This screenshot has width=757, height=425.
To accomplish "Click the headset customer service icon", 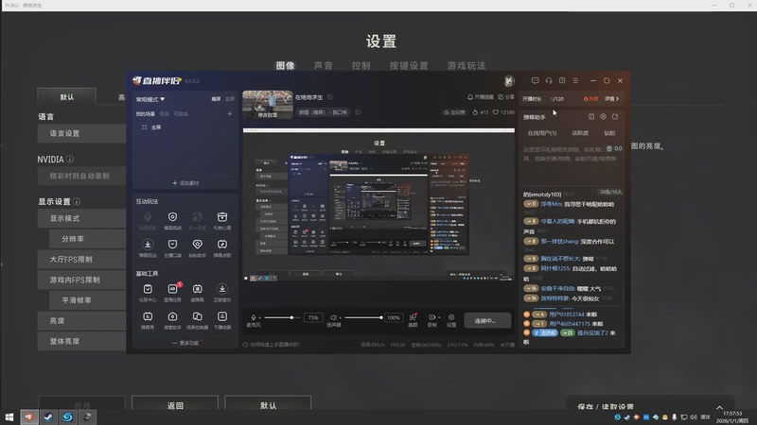I will (549, 81).
